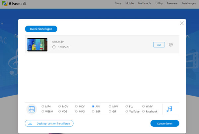Select the video format film icon

click(32, 109)
